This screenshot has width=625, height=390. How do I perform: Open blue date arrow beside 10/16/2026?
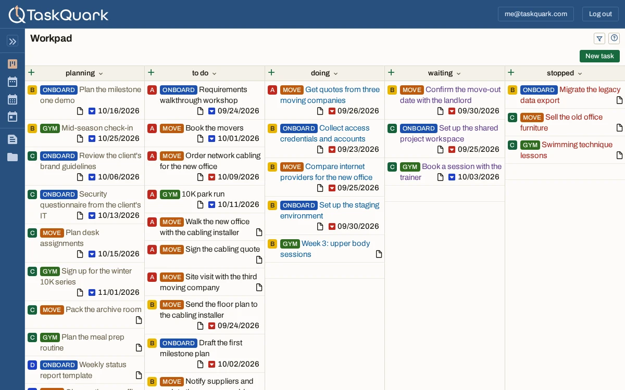[x=92, y=111]
